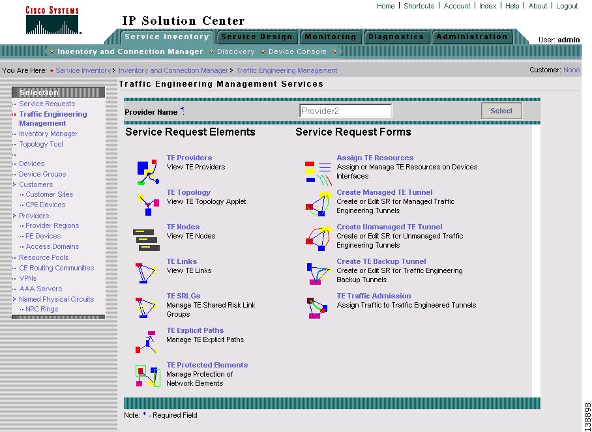Switch to the Monitoring tab
Viewport: 592px width, 432px height.
tap(331, 37)
